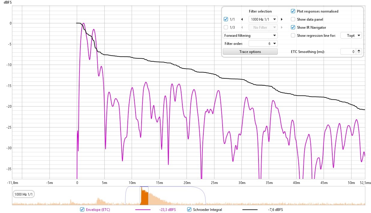Viewport: 371px width, 213px height.
Task: Uncheck Plot responses normalised
Action: [293, 11]
